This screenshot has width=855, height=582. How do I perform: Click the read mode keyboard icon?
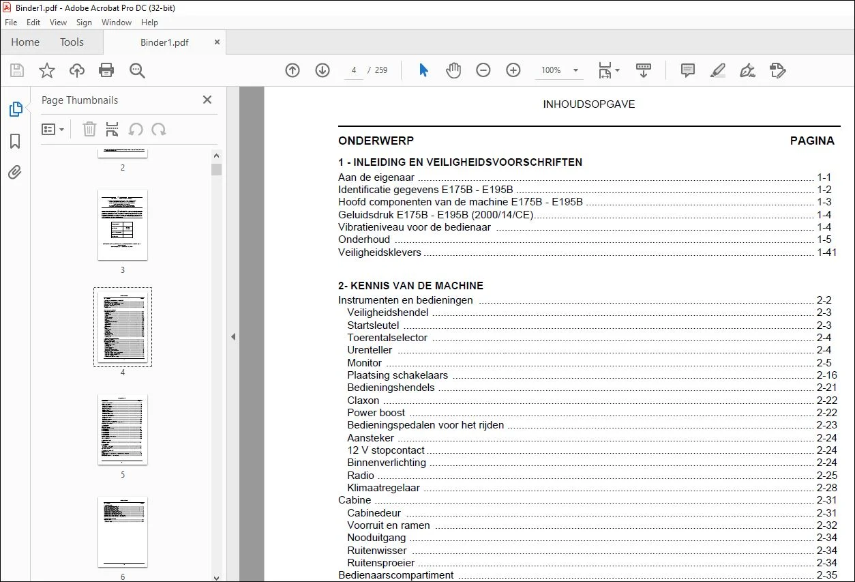point(644,70)
